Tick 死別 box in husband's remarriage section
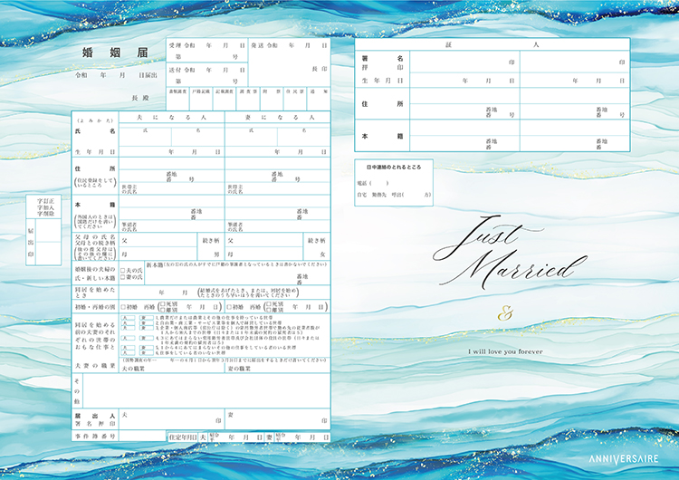This screenshot has width=679, height=480. point(163,304)
